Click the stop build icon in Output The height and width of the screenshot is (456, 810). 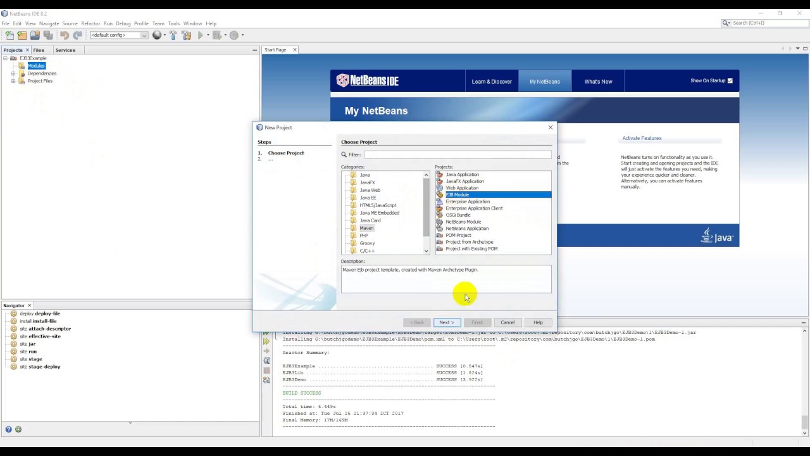coord(266,370)
